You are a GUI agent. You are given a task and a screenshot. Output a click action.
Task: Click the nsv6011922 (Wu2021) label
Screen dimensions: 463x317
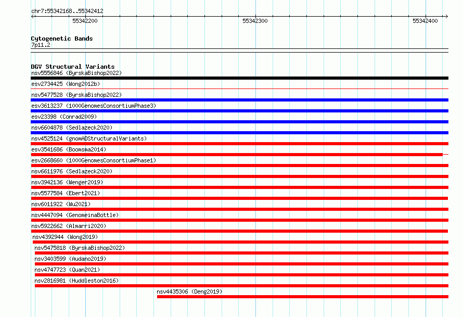(61, 204)
